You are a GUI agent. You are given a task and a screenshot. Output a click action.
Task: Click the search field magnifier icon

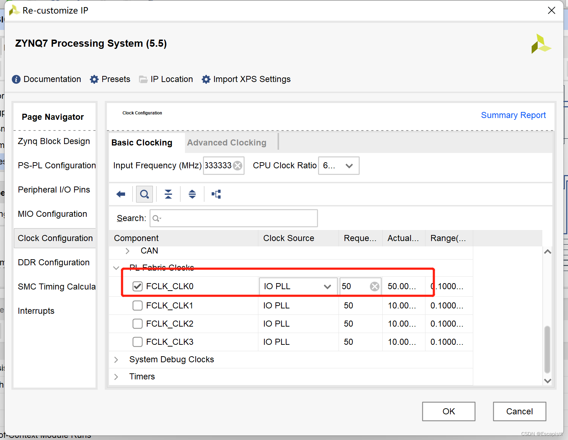156,218
